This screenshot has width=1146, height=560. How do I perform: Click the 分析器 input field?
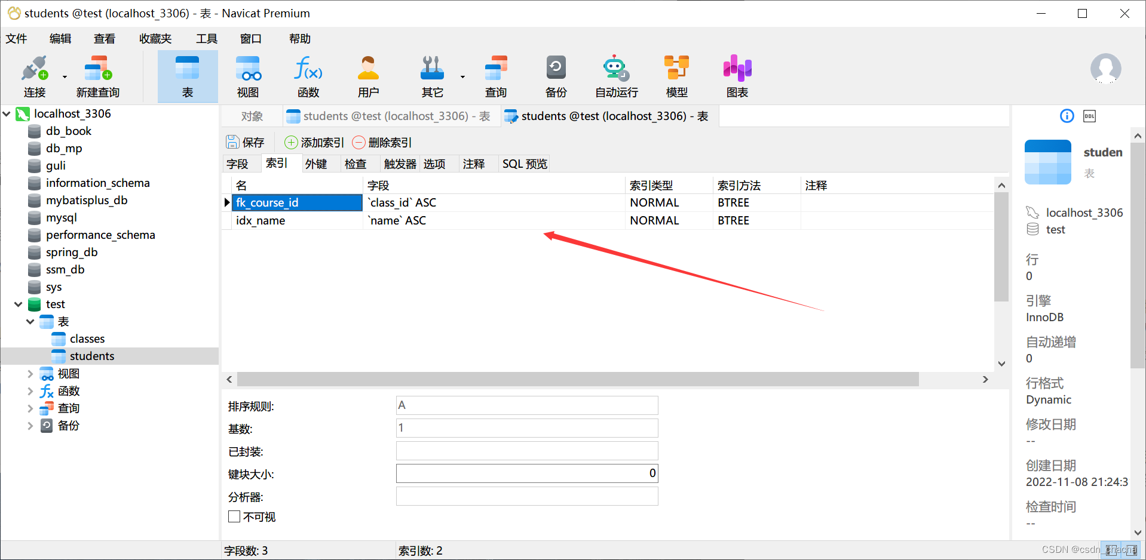pos(526,496)
